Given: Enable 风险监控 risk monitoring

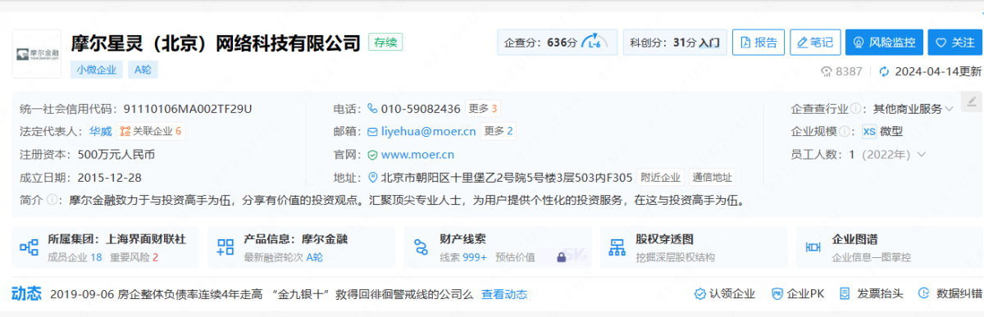Looking at the screenshot, I should pos(884,42).
